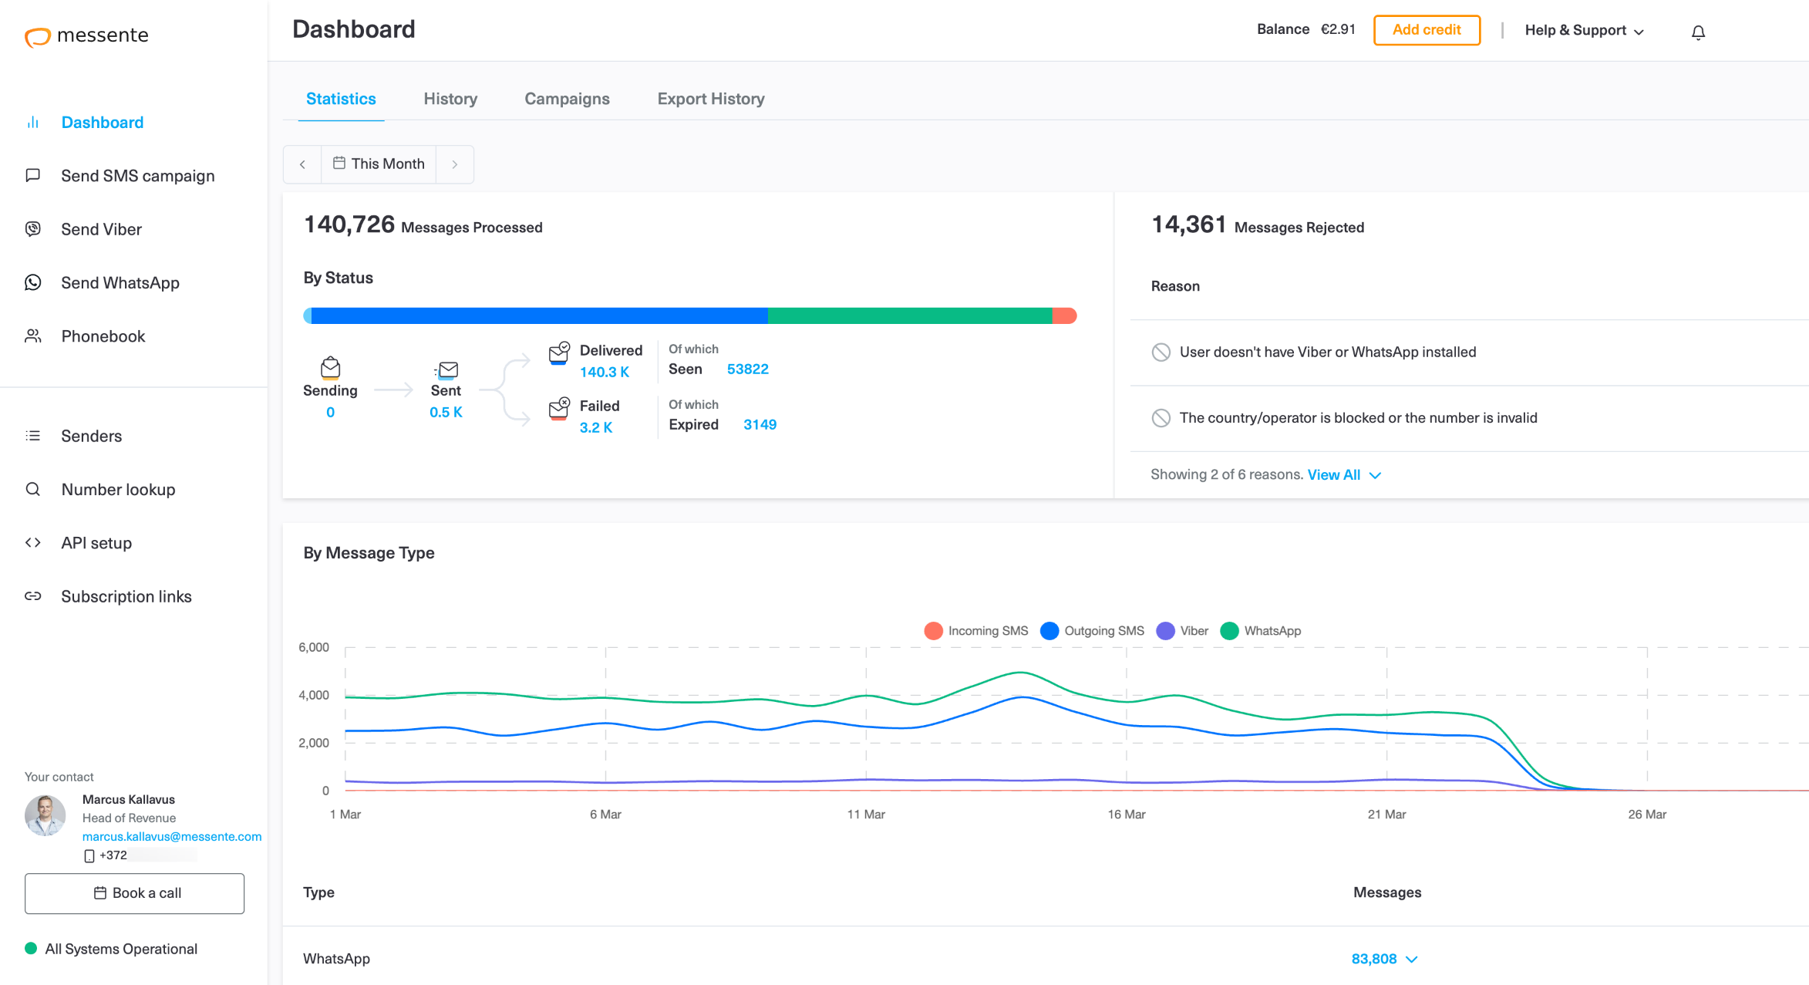
Task: Toggle Incoming SMS series in chart legend
Action: pyautogui.click(x=976, y=631)
